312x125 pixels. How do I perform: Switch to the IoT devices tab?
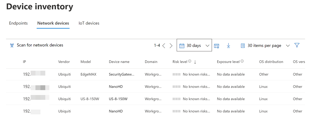tap(89, 23)
